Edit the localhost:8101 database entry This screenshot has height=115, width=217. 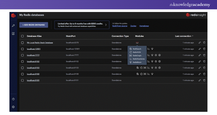pyautogui.click(x=200, y=80)
